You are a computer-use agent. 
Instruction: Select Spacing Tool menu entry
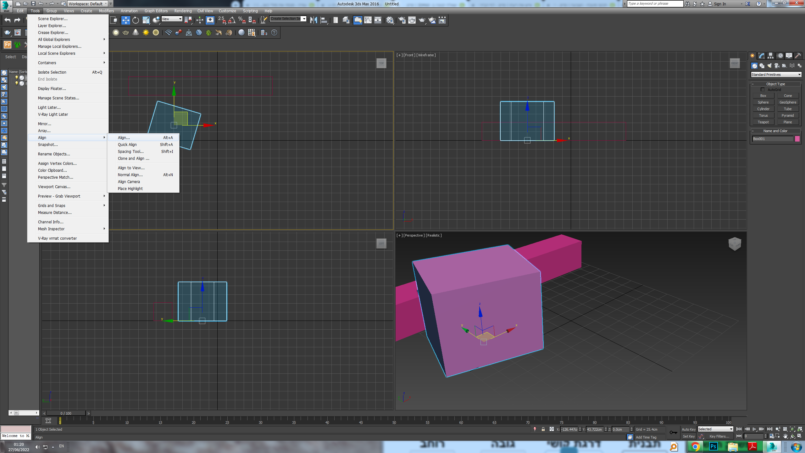131,152
